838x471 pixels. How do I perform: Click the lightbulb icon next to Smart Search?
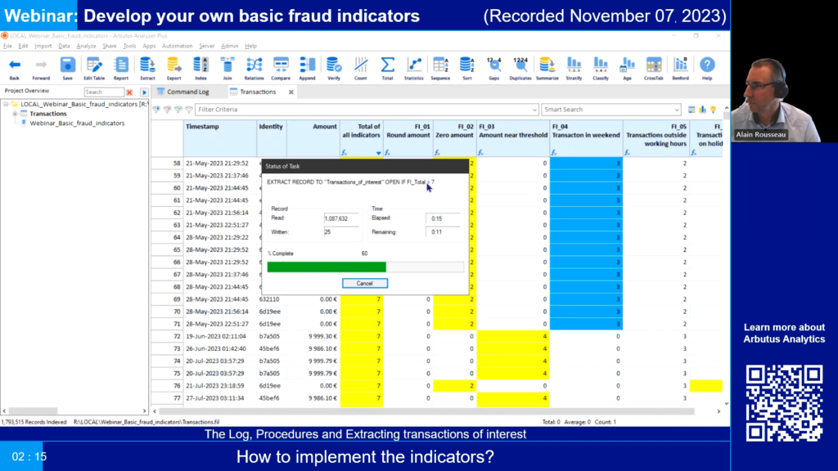click(x=713, y=110)
